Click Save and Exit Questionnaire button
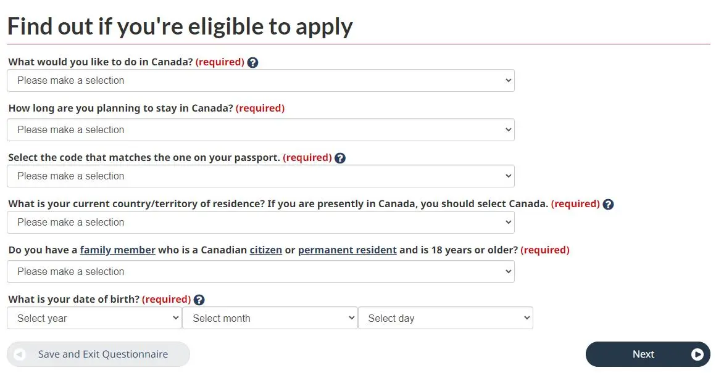 point(98,355)
